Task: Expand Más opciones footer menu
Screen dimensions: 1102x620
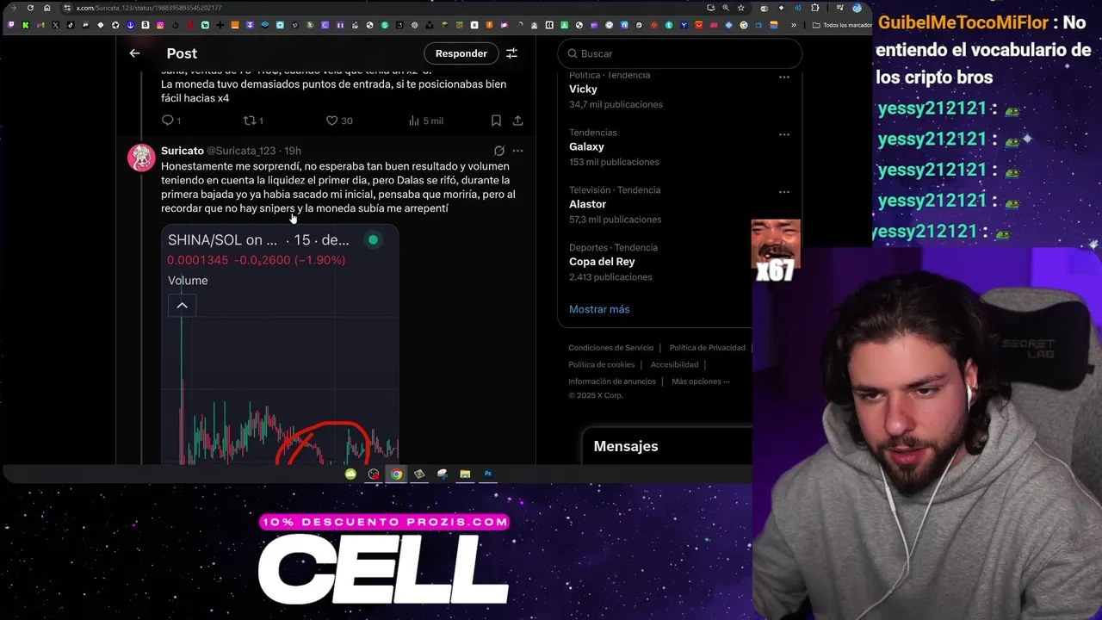Action: (x=700, y=381)
